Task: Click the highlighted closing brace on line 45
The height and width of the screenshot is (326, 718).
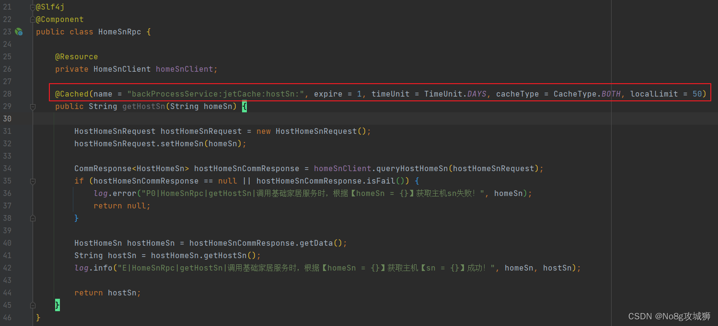Action: [58, 305]
